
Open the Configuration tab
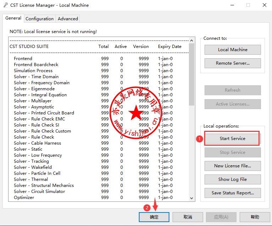pos(39,19)
